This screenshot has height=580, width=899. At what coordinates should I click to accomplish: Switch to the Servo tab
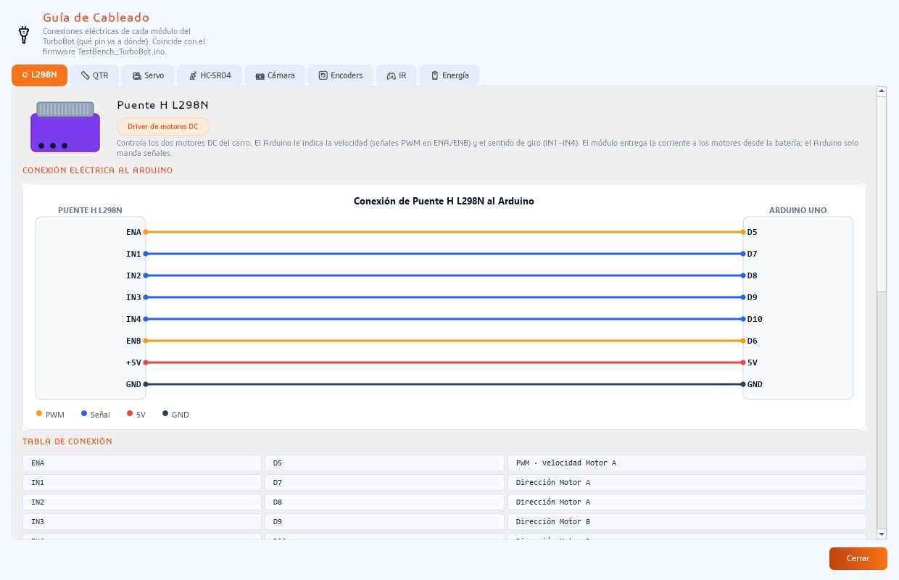pos(148,75)
